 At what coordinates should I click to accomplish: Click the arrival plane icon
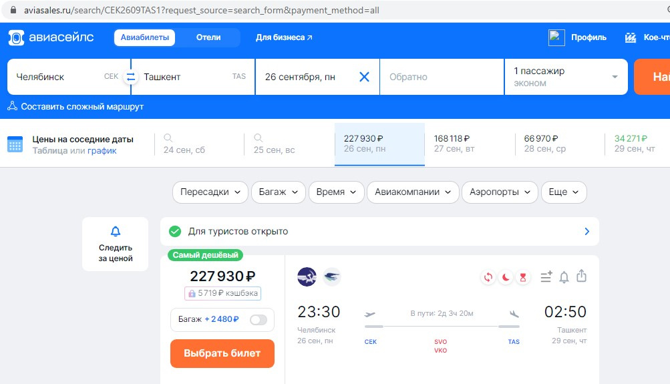(514, 314)
